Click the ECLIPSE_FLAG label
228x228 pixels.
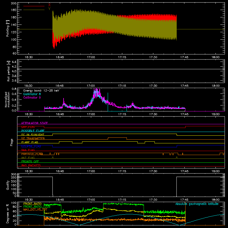click(x=31, y=146)
